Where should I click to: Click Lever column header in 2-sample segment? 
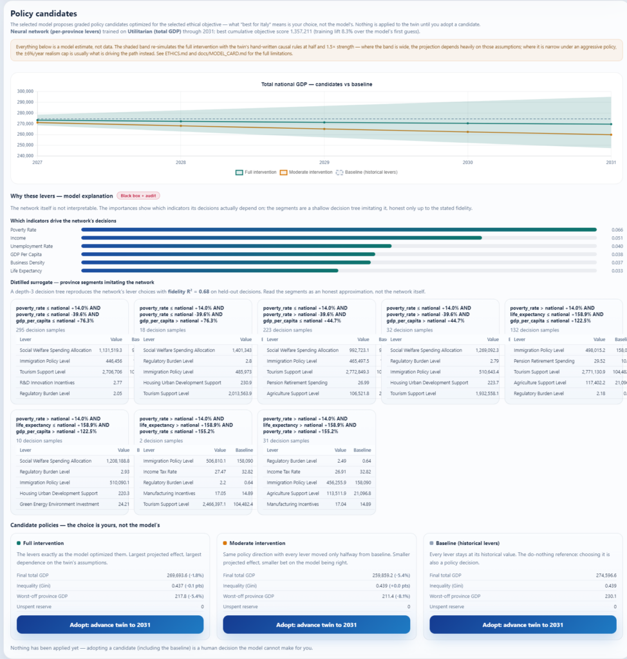click(149, 450)
